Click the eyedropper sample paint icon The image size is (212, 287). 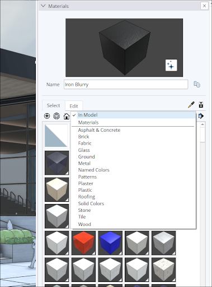click(x=191, y=105)
